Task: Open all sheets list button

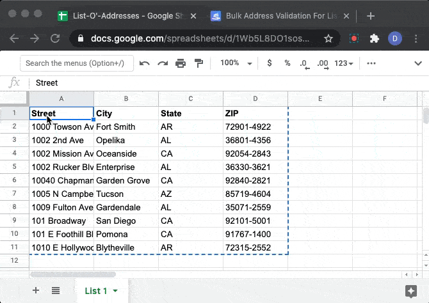Action: 56,291
